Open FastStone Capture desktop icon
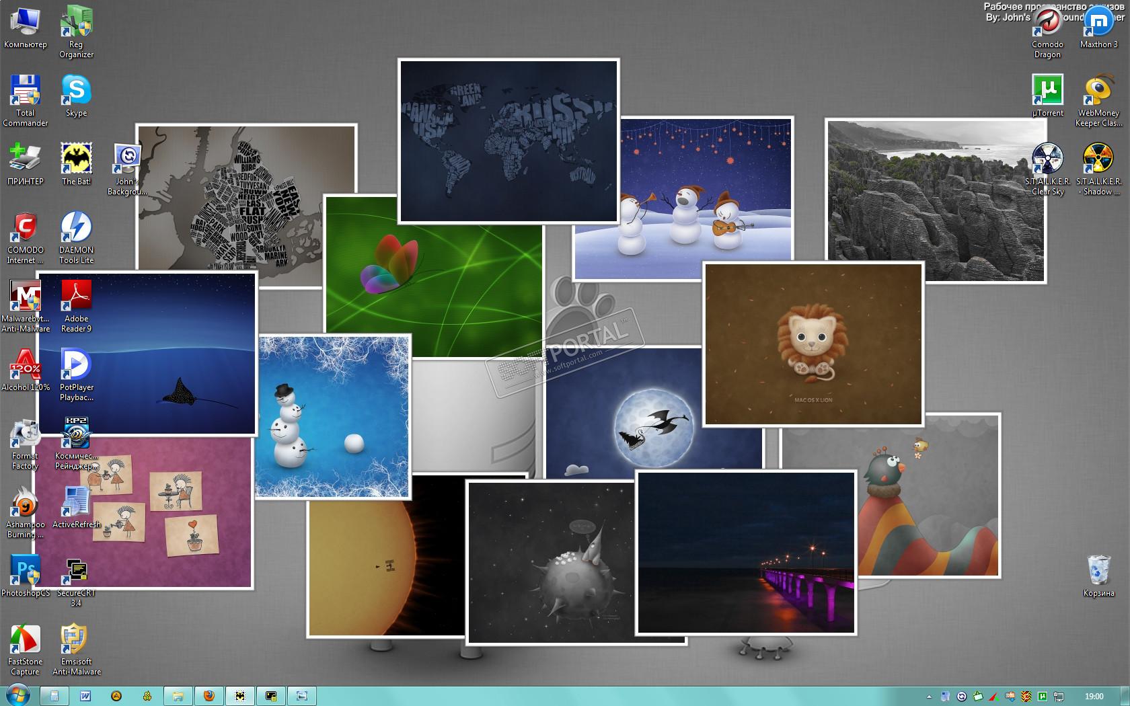Viewport: 1130px width, 706px height. [26, 650]
